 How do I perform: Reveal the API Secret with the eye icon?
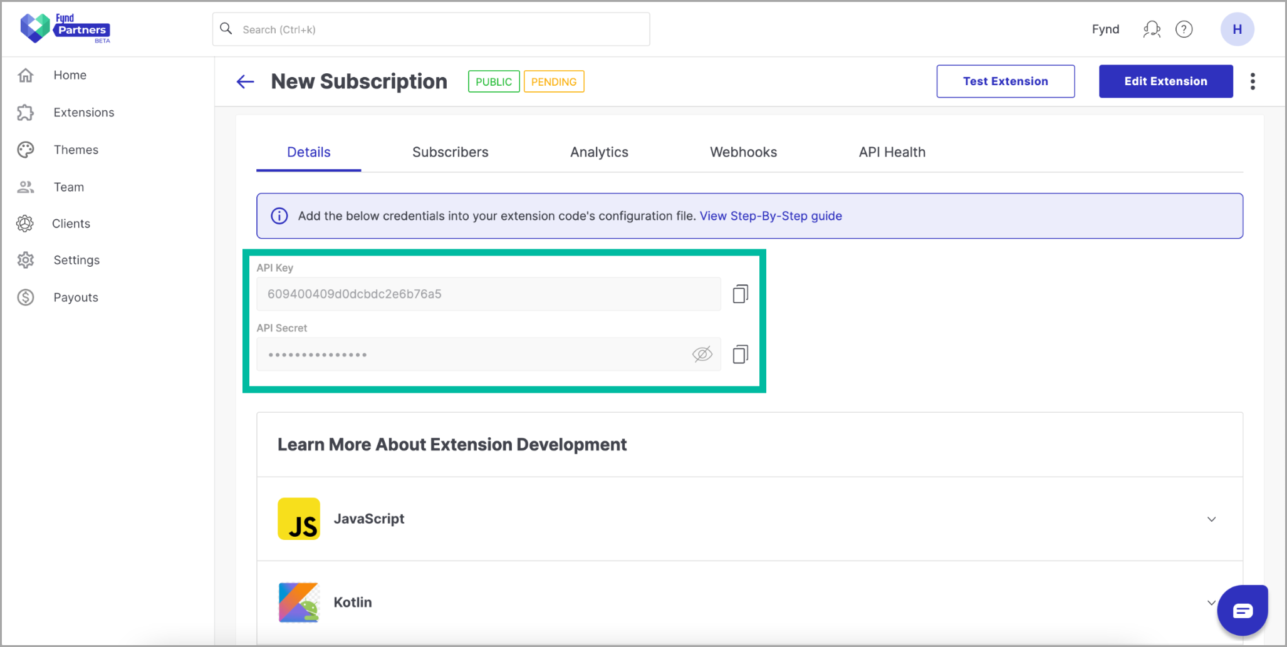pos(702,355)
